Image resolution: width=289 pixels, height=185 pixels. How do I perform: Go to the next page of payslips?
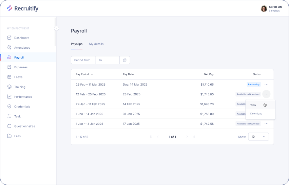pyautogui.click(x=187, y=137)
